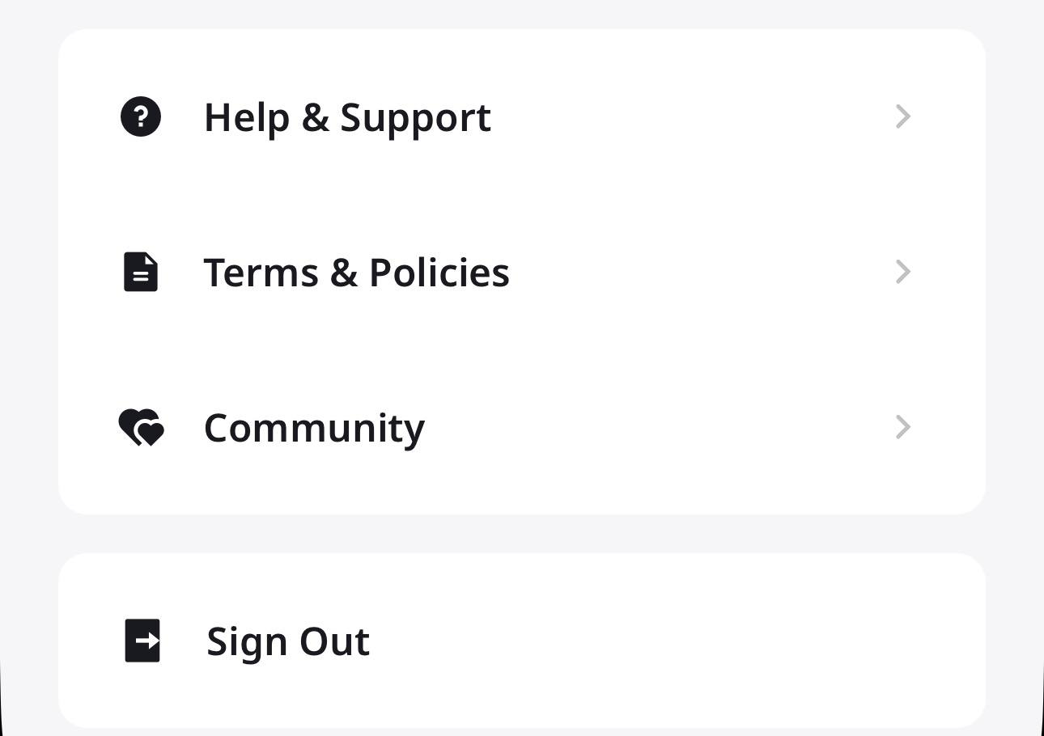The image size is (1044, 736).
Task: Open the Help & Support menu entry
Action: point(347,117)
